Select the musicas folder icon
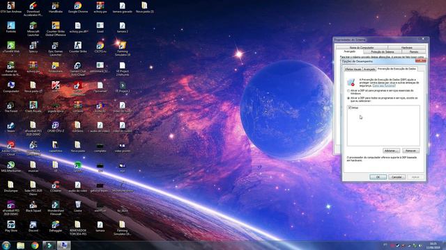Screen dimensions: 446x250 (33, 167)
